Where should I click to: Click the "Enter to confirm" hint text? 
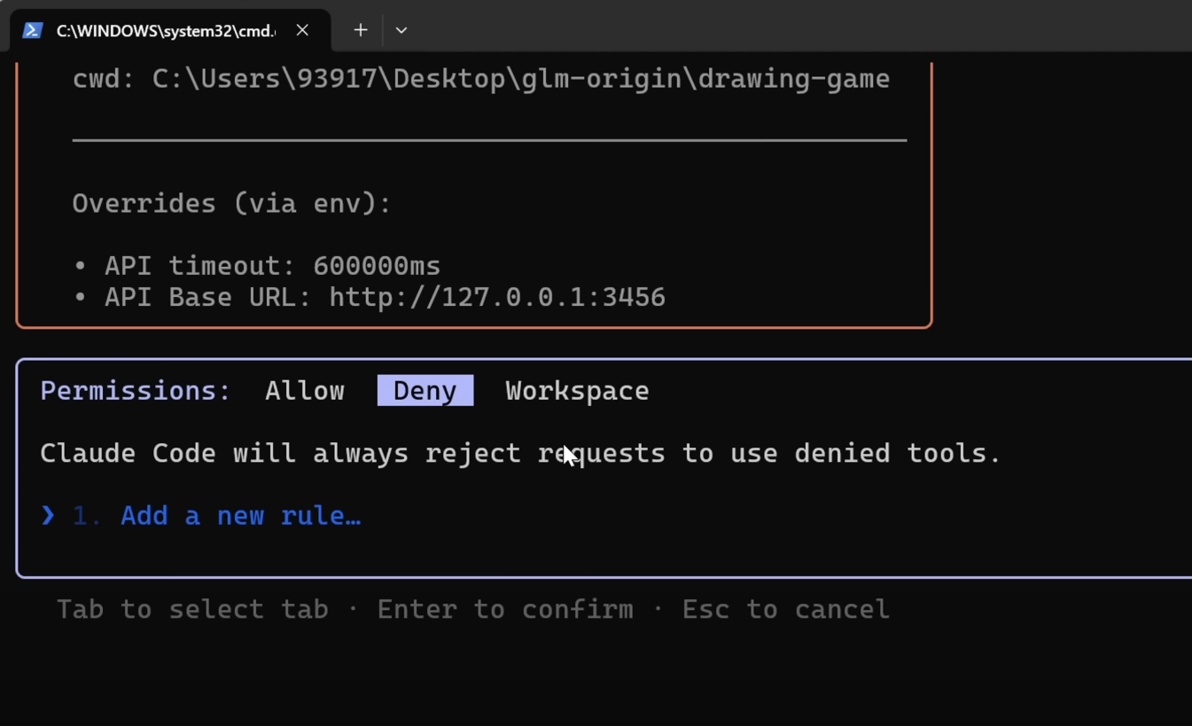505,610
